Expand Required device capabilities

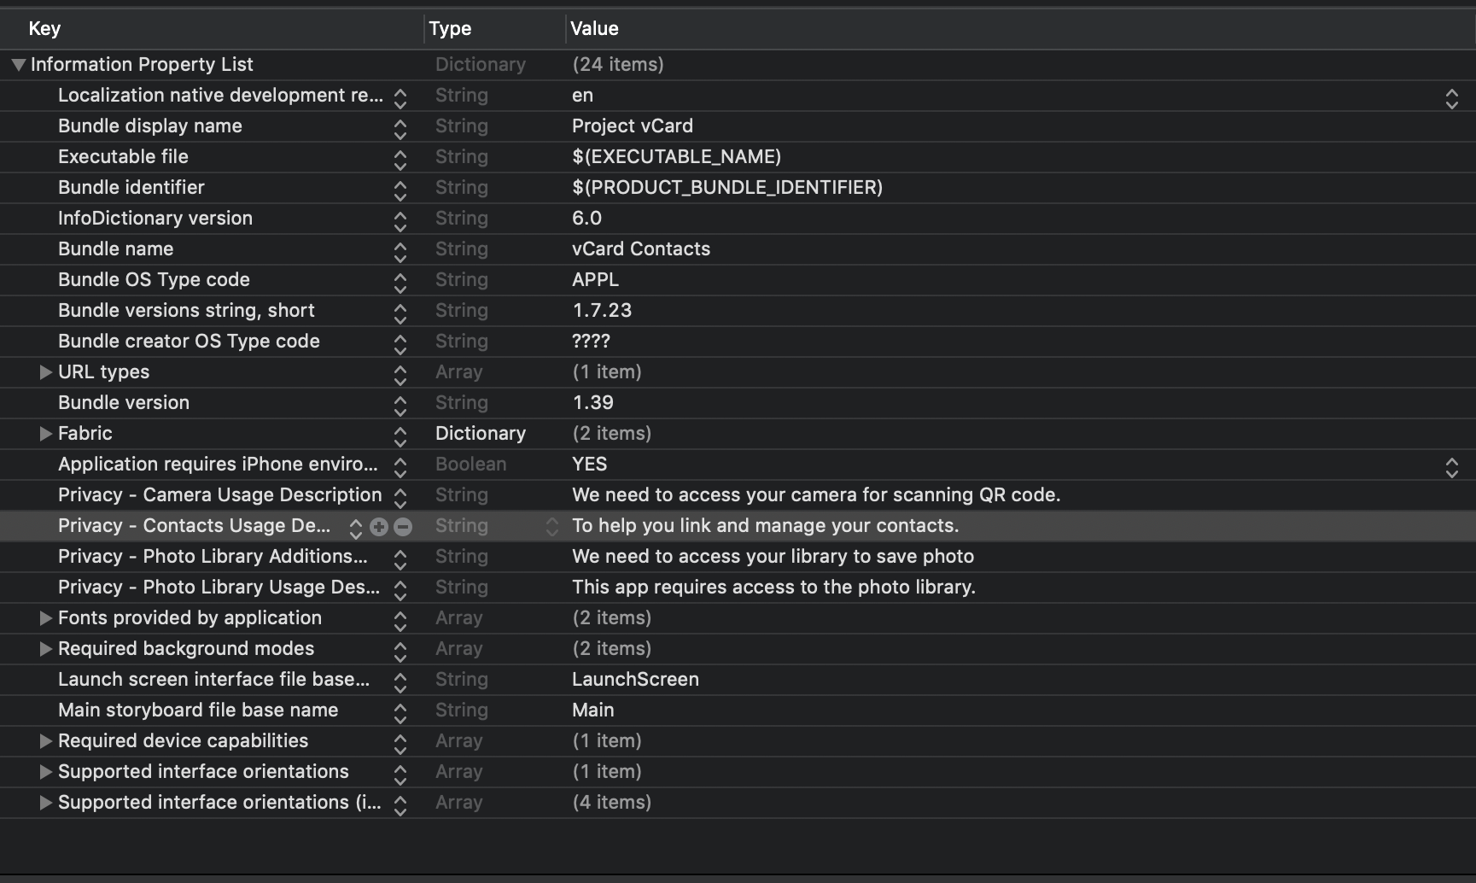tap(45, 741)
